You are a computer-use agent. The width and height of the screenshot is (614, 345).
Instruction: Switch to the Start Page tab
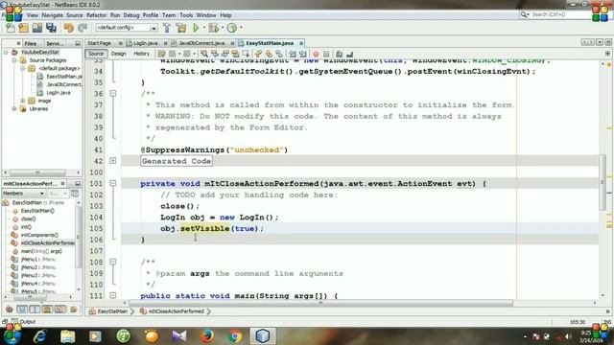coord(99,43)
